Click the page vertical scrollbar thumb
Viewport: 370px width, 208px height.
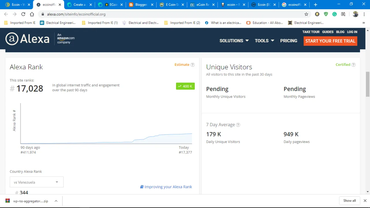point(368,84)
